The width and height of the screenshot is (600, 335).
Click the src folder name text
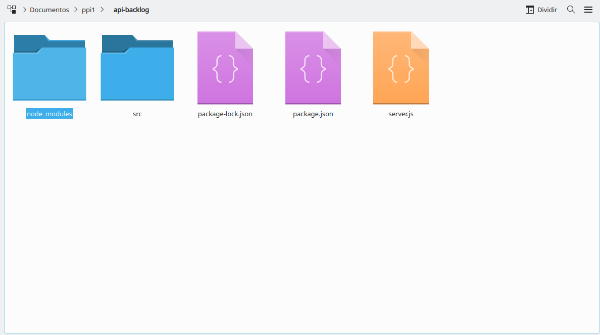pyautogui.click(x=137, y=114)
